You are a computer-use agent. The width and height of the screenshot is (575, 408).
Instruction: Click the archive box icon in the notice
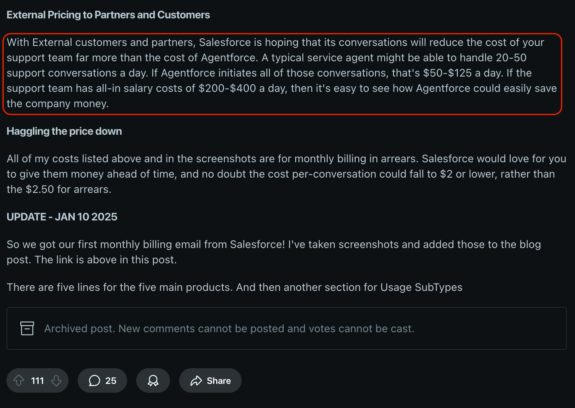click(x=27, y=328)
